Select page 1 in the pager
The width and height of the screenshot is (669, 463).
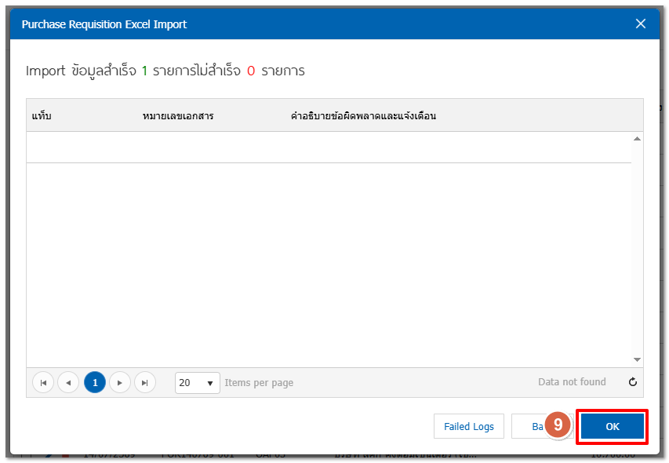tap(95, 383)
